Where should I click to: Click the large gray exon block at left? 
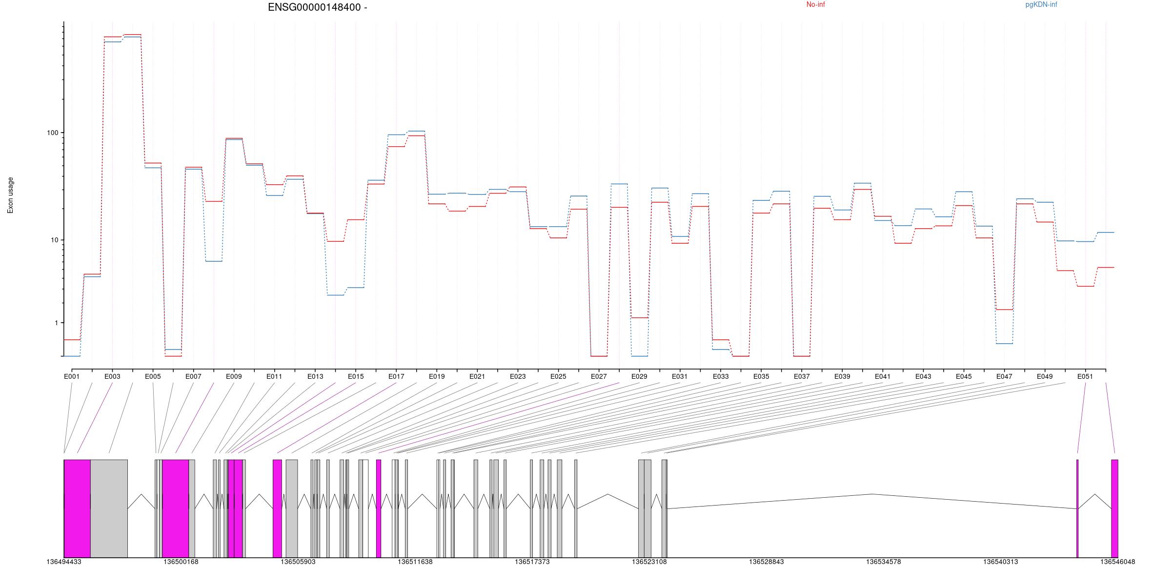[109, 508]
